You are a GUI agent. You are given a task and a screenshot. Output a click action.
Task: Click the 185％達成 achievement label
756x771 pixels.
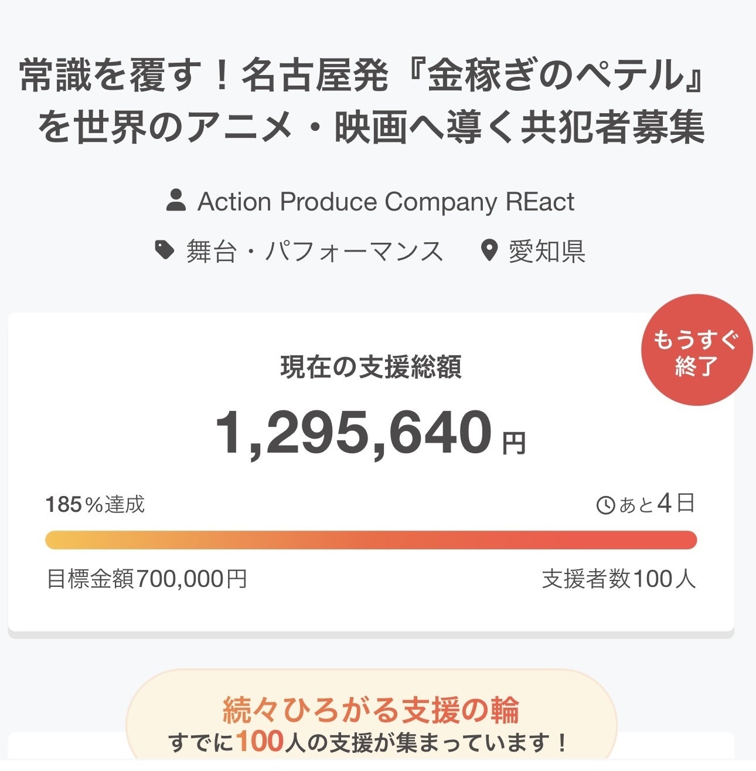[x=96, y=504]
